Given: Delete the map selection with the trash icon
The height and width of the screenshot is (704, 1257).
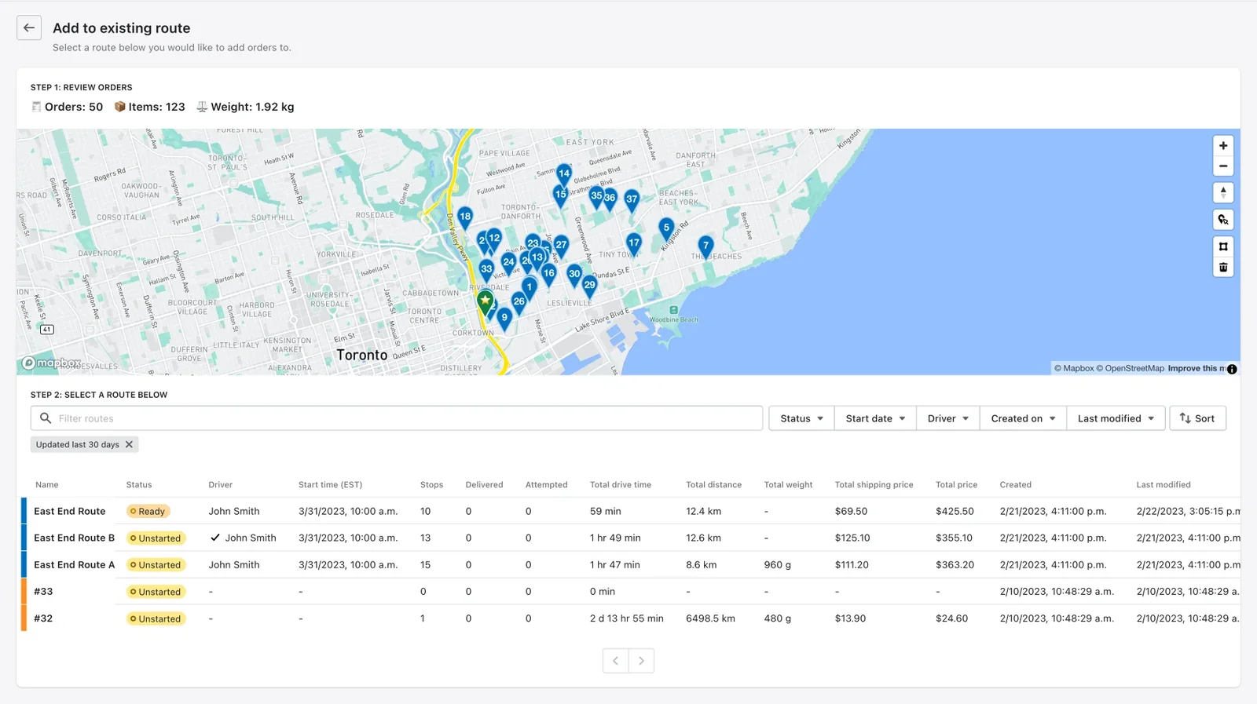Looking at the screenshot, I should [1223, 268].
